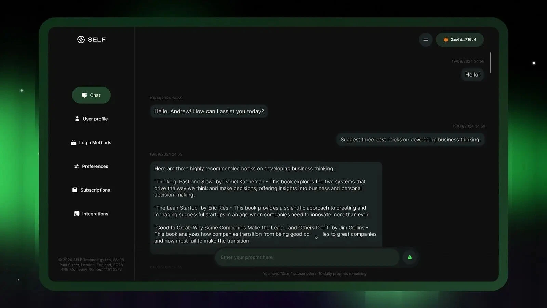The width and height of the screenshot is (547, 308).
Task: Click the book suggestion request message
Action: pos(410,140)
